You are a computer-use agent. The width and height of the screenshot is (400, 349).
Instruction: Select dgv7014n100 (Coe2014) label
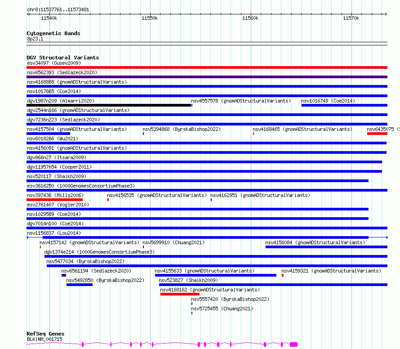point(55,224)
